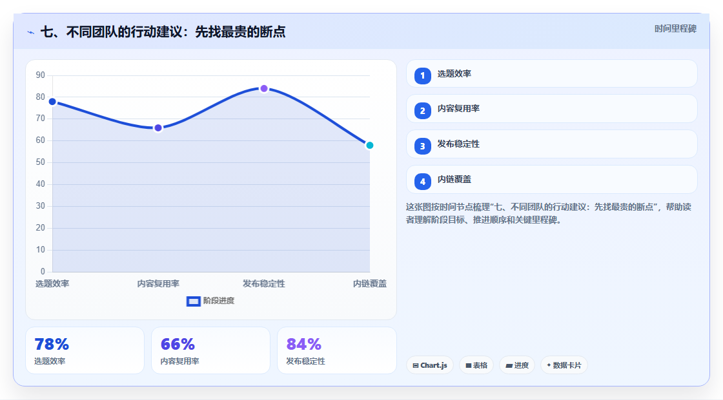Click the x-axis label 发布稳定性
723x400 pixels.
click(x=264, y=284)
